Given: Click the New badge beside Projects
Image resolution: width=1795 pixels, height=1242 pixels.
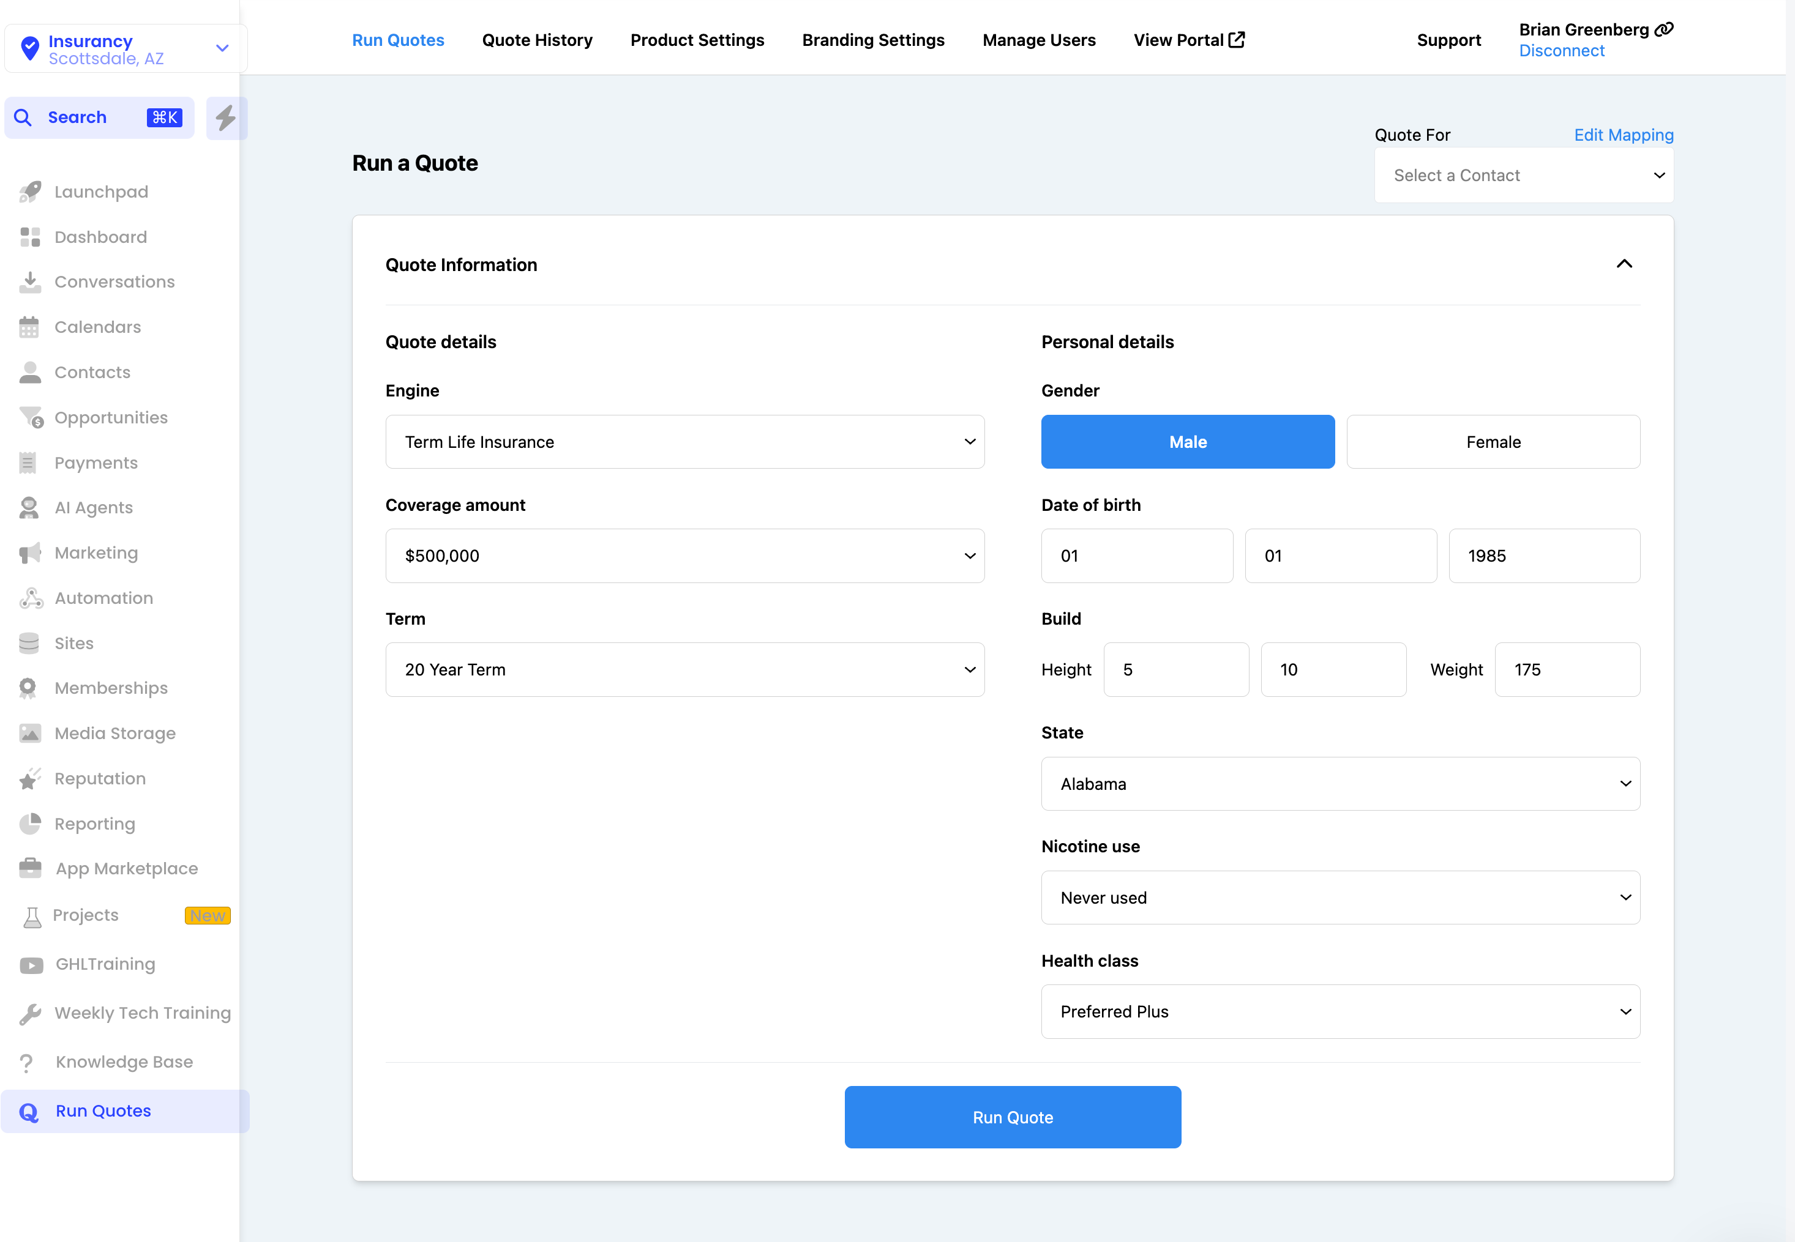Looking at the screenshot, I should (x=207, y=916).
